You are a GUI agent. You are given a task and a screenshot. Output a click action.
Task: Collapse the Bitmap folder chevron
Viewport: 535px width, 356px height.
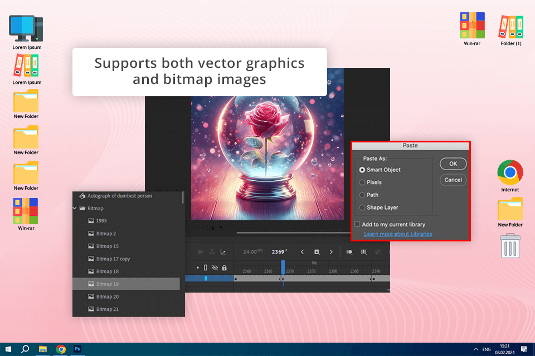[x=75, y=208]
